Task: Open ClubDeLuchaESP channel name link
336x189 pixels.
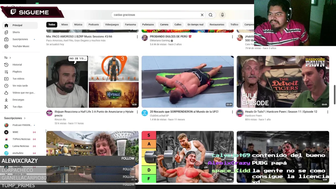Action: click(x=159, y=116)
